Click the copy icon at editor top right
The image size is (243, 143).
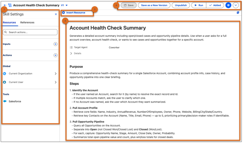(238, 13)
